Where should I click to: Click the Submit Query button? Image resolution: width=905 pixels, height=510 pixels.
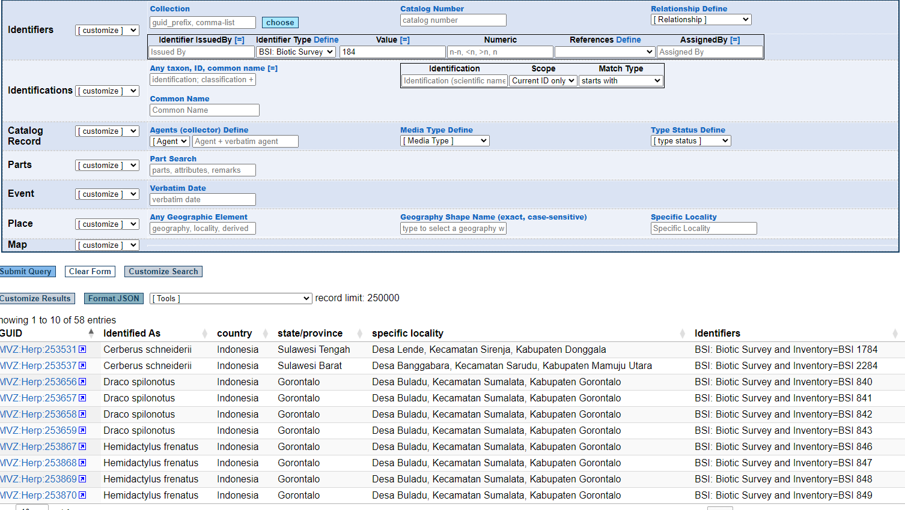coord(26,271)
